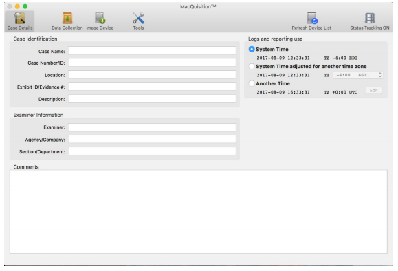Select the System Time radio button

252,50
